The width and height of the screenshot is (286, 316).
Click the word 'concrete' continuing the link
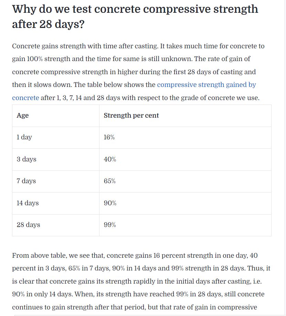[x=25, y=98]
